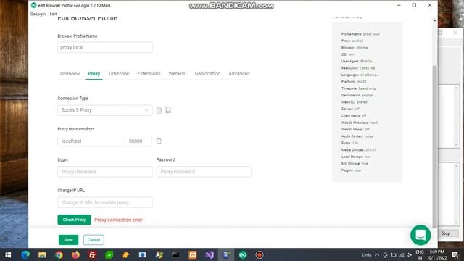The height and width of the screenshot is (261, 464).
Task: Click the Cancel button
Action: pos(94,240)
